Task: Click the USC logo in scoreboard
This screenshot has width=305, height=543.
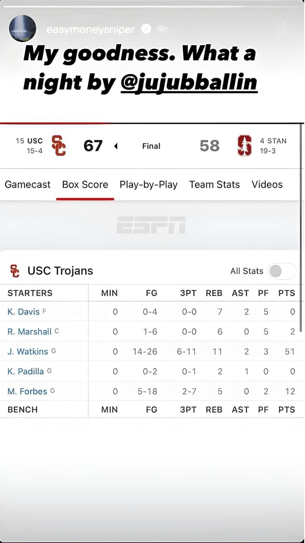Action: 59,146
